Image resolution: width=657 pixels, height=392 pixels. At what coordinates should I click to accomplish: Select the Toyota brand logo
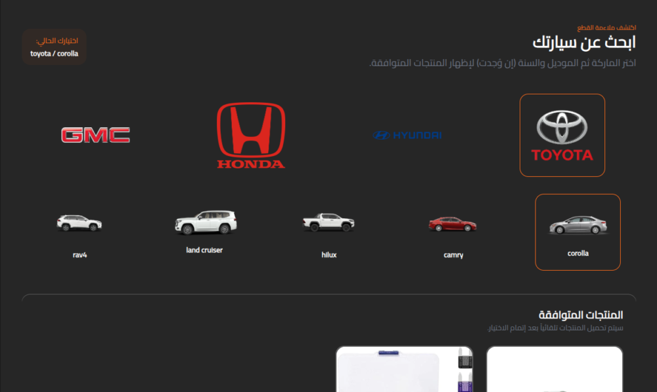pyautogui.click(x=562, y=136)
